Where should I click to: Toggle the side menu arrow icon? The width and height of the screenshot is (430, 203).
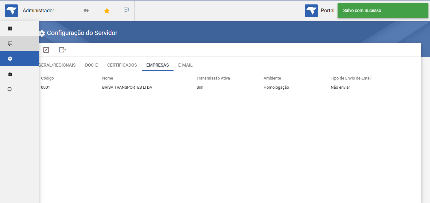[86, 11]
